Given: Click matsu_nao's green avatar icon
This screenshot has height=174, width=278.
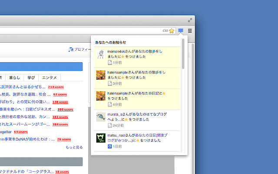Looking at the screenshot, I should (100, 138).
